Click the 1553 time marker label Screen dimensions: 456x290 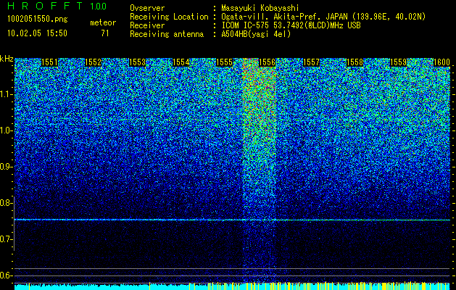[x=137, y=62]
